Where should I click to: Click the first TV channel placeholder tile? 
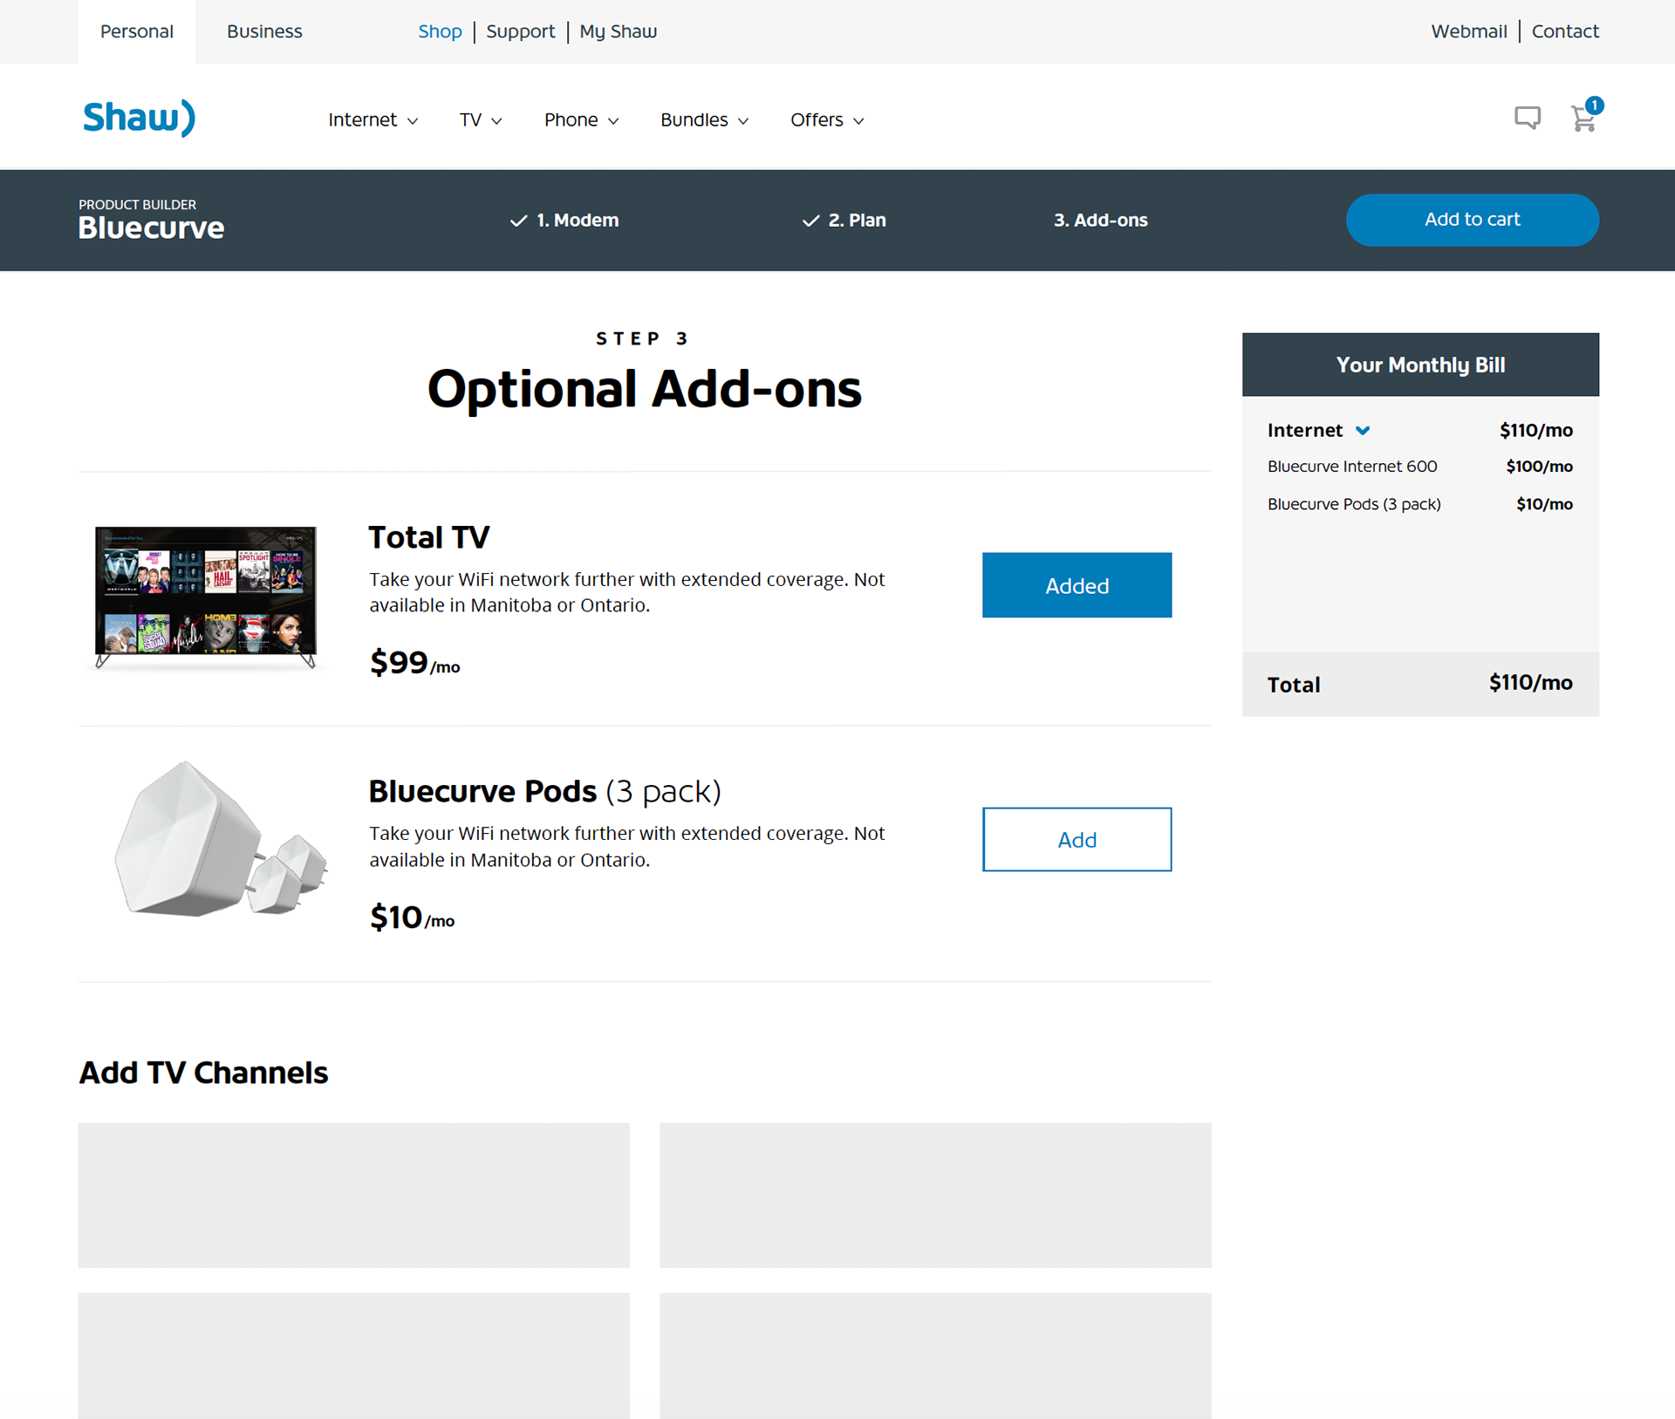point(353,1195)
